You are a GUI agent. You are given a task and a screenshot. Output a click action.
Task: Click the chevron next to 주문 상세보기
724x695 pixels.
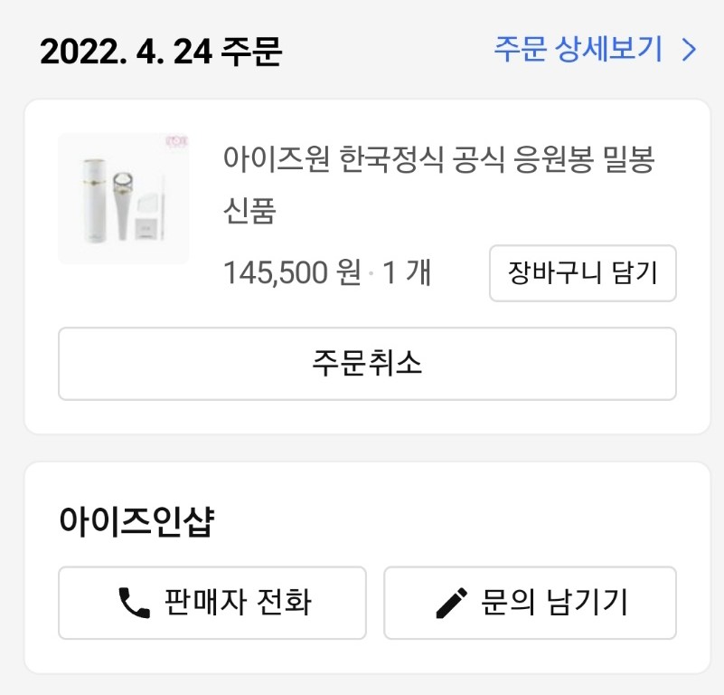(x=689, y=50)
